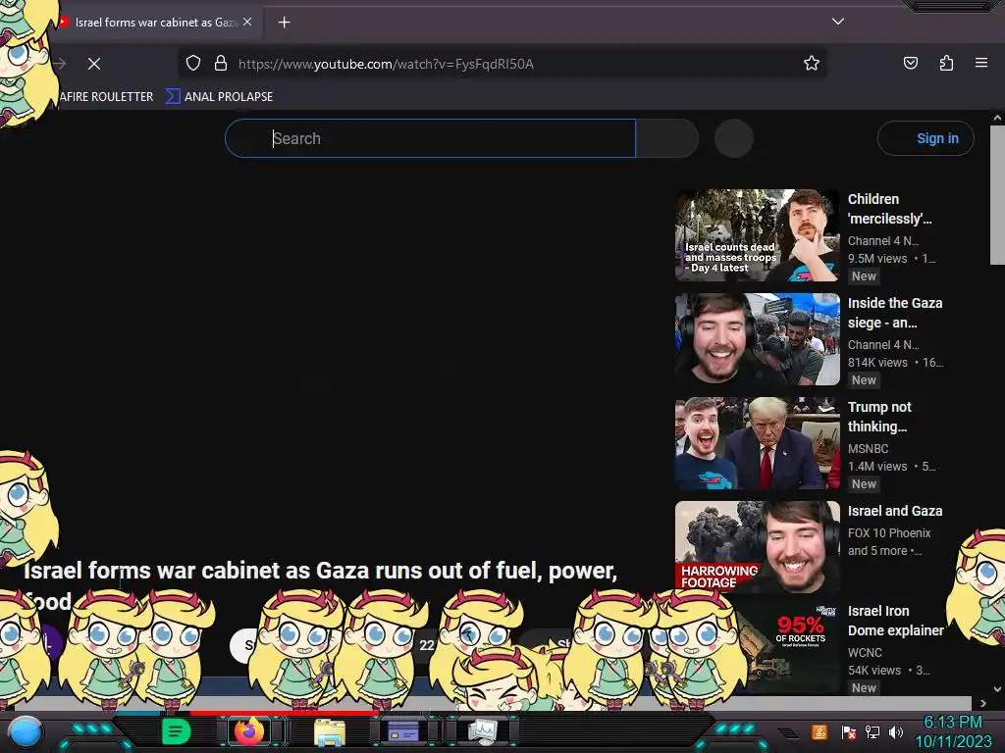This screenshot has width=1005, height=753.
Task: Bookmark this page with the star
Action: coord(812,64)
